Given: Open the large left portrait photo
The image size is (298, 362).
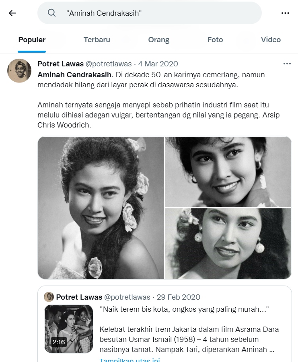Looking at the screenshot, I should 101,207.
